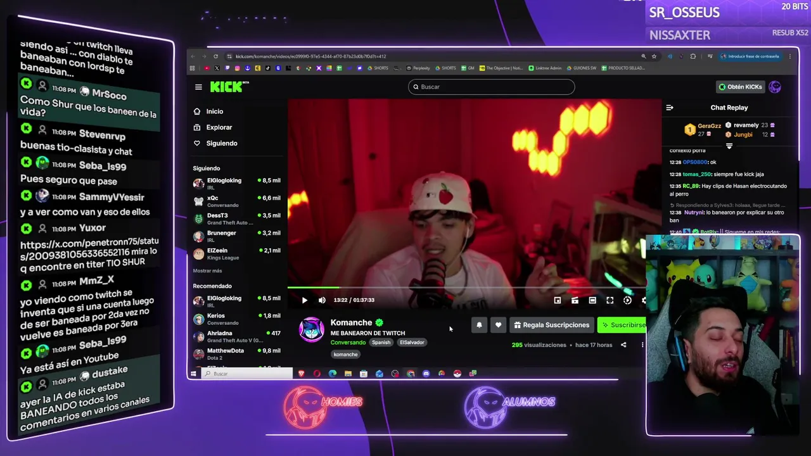Open user profile avatar menu
The width and height of the screenshot is (811, 456).
point(775,87)
